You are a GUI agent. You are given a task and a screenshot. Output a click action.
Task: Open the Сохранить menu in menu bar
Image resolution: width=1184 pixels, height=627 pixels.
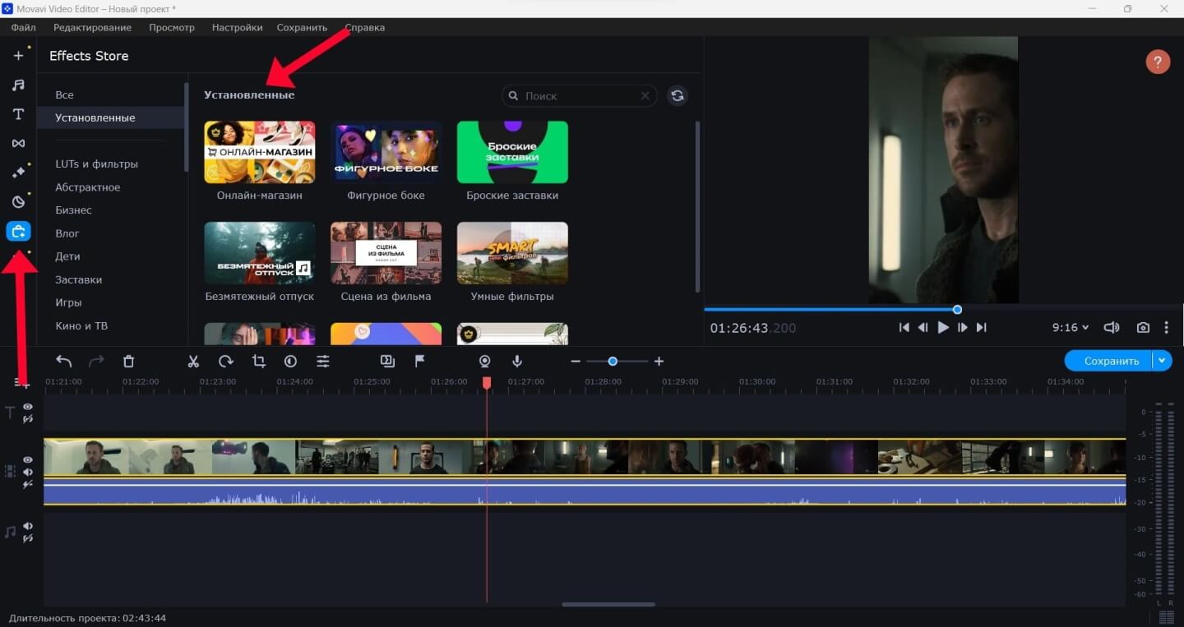click(x=302, y=27)
